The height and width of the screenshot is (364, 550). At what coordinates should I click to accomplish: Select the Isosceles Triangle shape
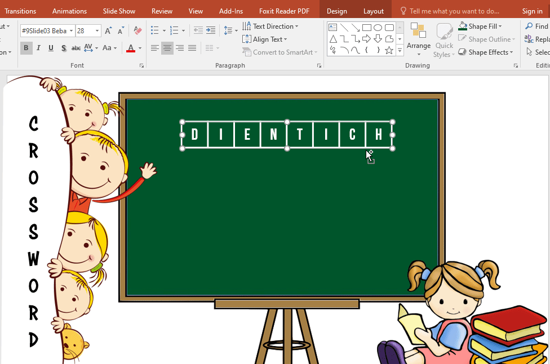[333, 38]
